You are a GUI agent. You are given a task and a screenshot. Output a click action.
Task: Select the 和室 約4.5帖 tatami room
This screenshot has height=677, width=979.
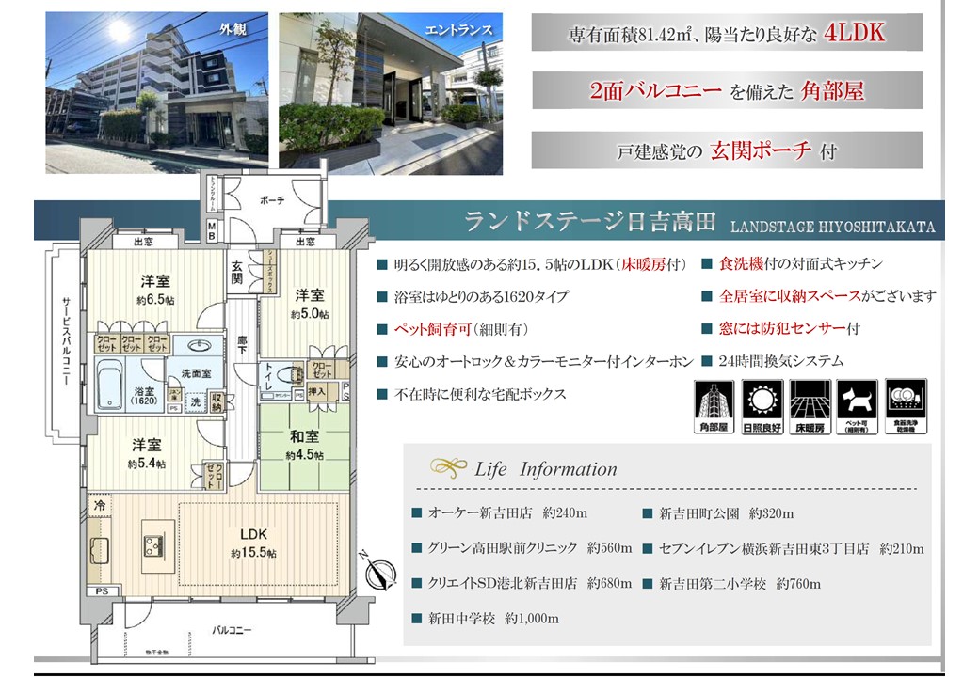(304, 445)
